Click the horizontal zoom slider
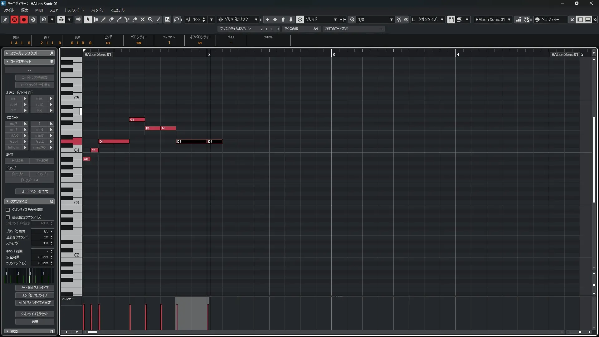The width and height of the screenshot is (599, 337). [x=579, y=332]
